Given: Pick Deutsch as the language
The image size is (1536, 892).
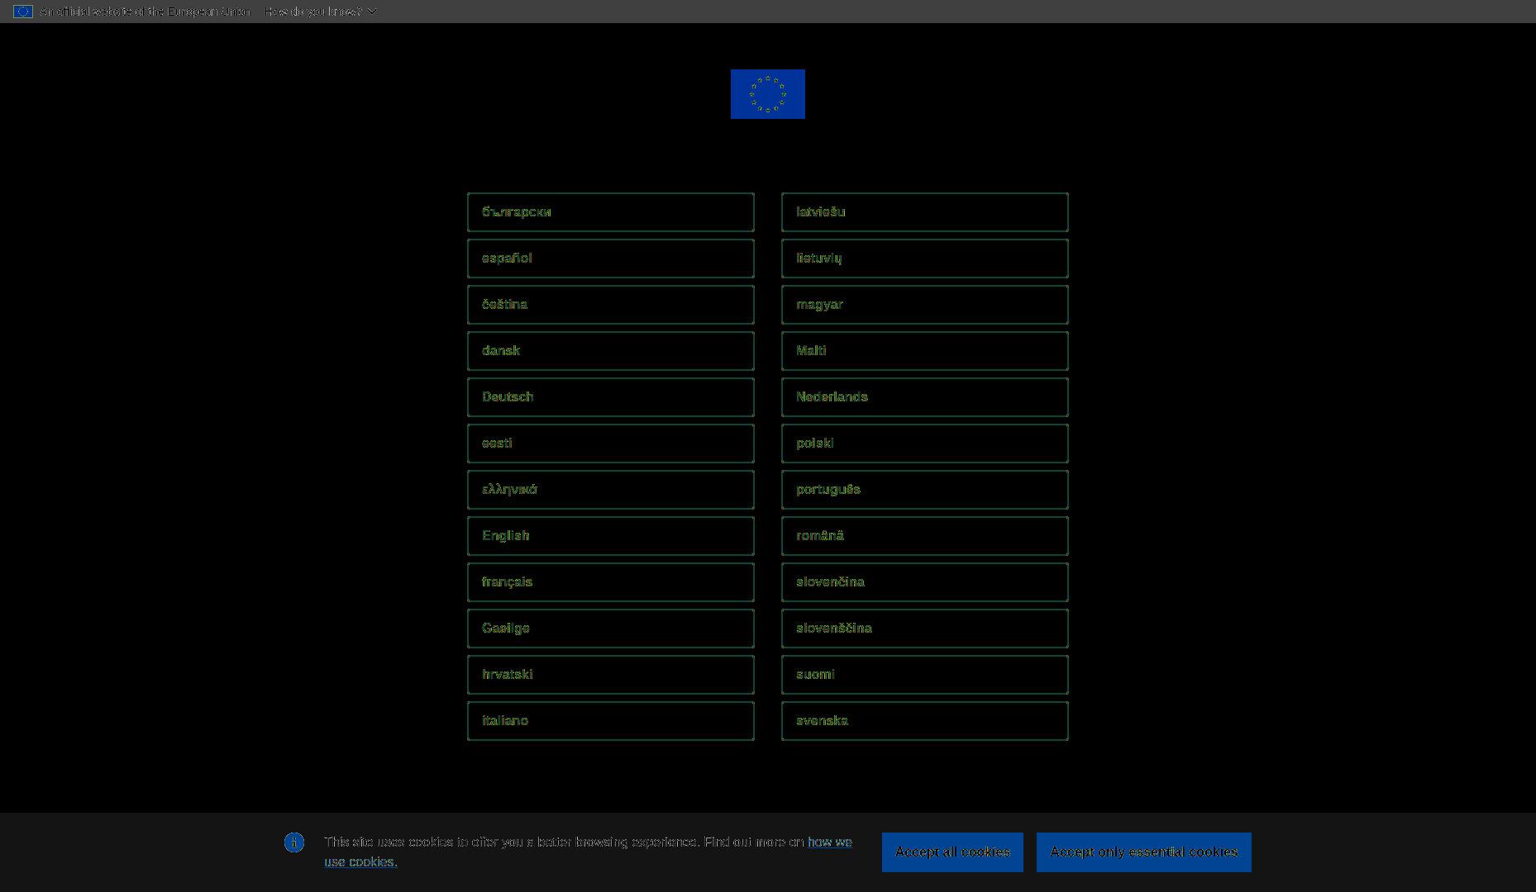Looking at the screenshot, I should (611, 397).
